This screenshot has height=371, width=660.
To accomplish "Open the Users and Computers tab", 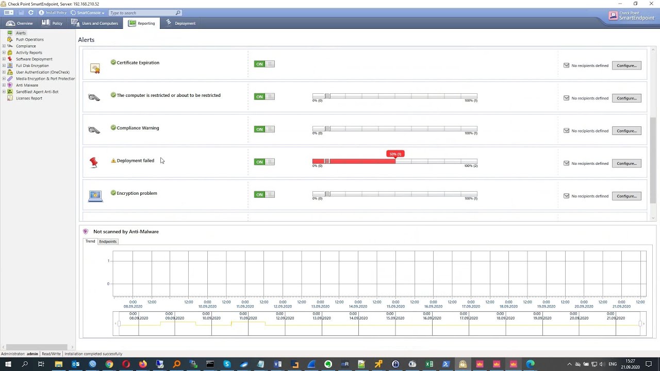I will click(95, 23).
